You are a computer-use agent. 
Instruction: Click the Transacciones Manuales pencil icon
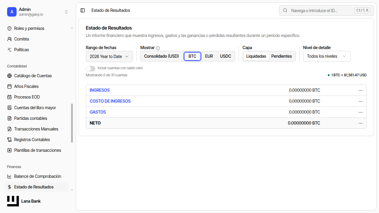pyautogui.click(x=9, y=129)
